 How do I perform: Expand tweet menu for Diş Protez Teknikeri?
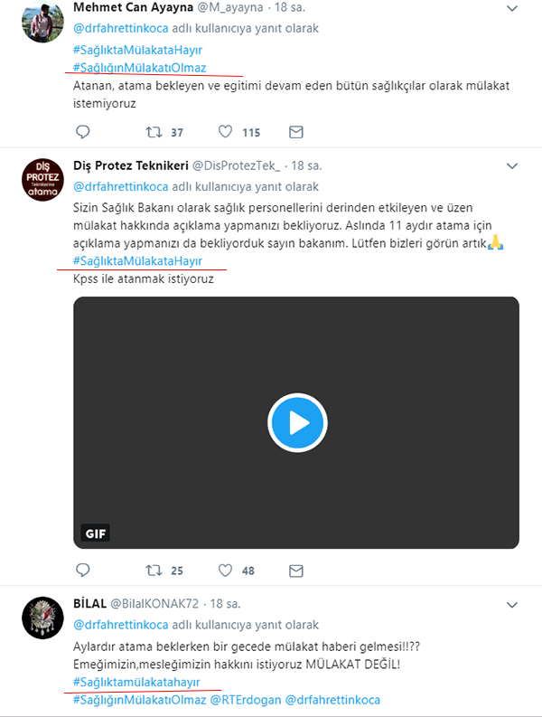(512, 165)
